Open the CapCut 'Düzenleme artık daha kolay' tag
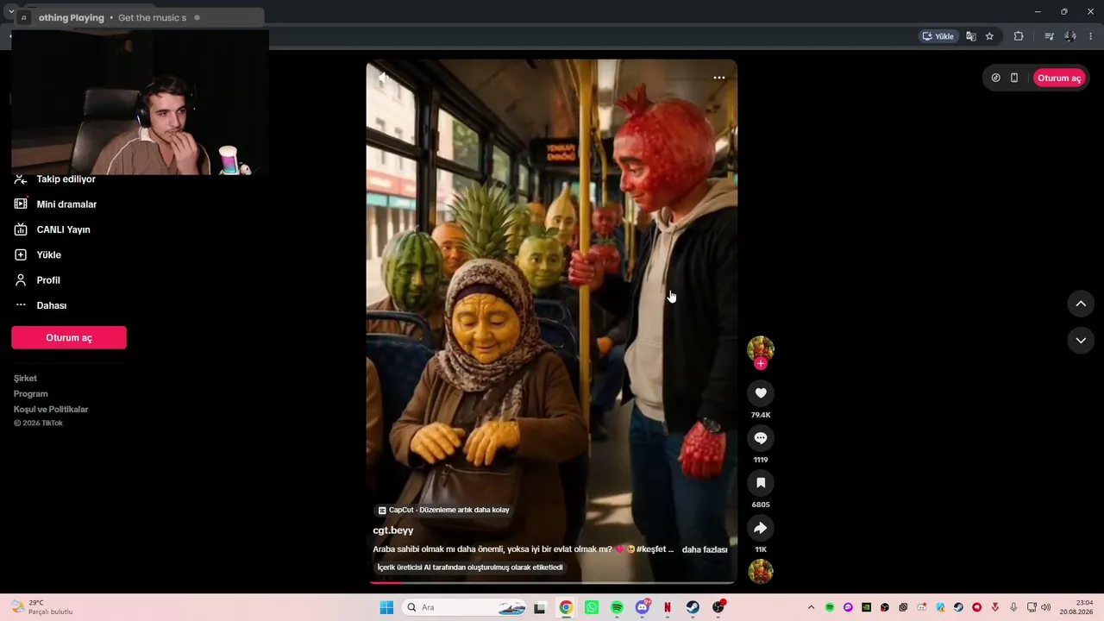The height and width of the screenshot is (621, 1104). point(444,510)
